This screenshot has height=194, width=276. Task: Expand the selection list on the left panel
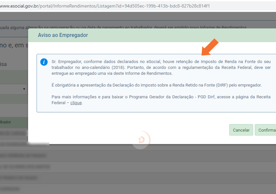tap(13, 89)
